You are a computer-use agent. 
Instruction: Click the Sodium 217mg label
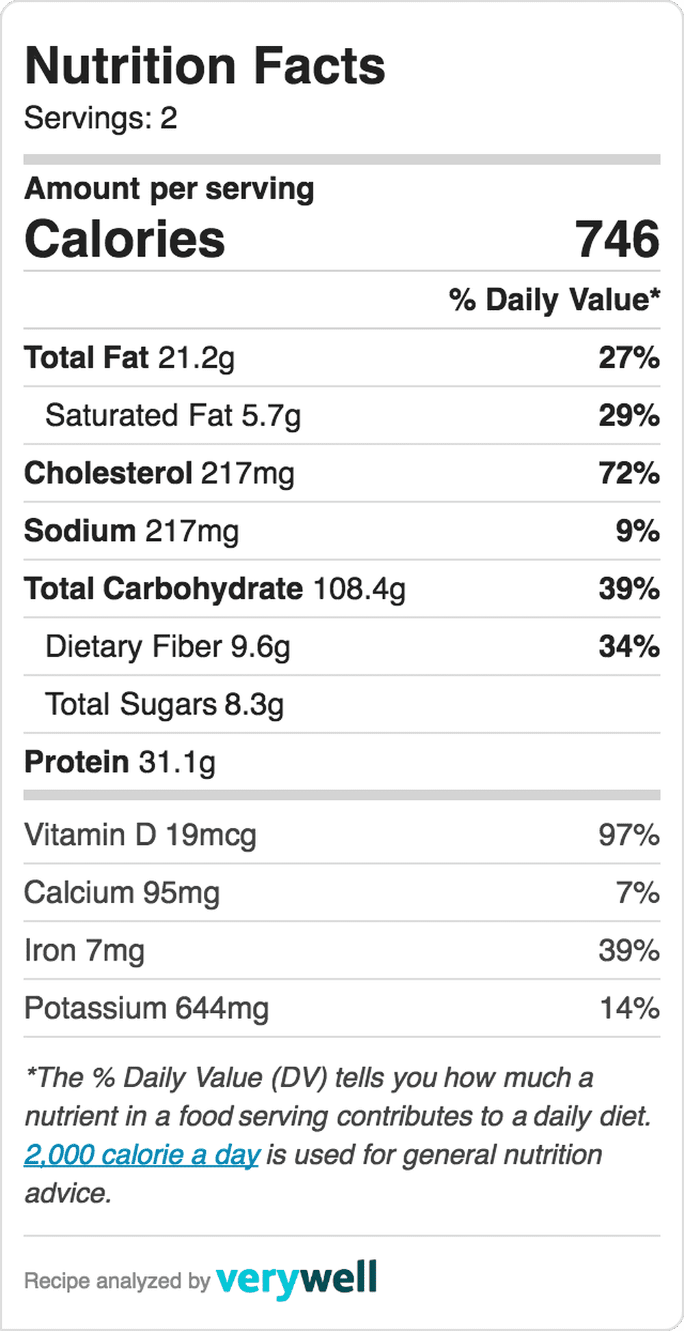[x=131, y=531]
